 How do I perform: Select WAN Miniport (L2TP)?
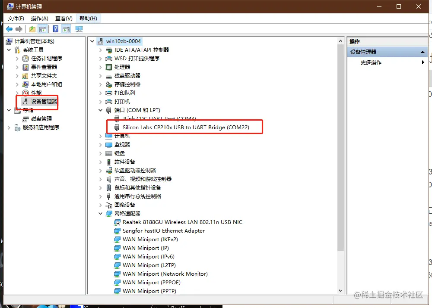coord(149,265)
